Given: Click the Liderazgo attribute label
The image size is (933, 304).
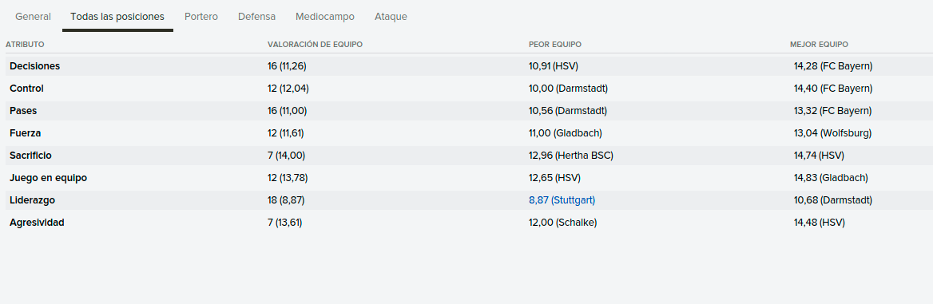Looking at the screenshot, I should pyautogui.click(x=32, y=200).
